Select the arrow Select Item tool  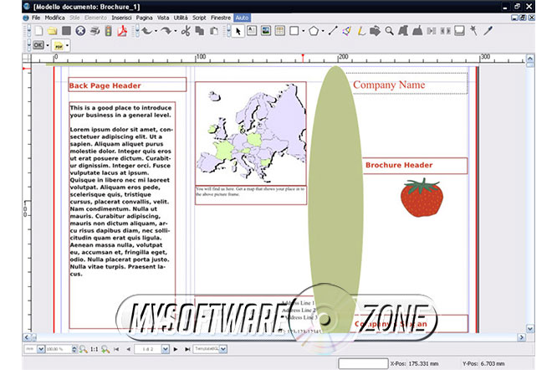pos(238,31)
